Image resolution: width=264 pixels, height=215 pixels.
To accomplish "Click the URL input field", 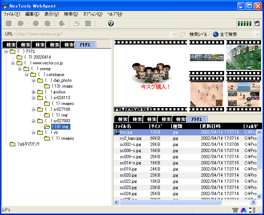I will (x=94, y=34).
